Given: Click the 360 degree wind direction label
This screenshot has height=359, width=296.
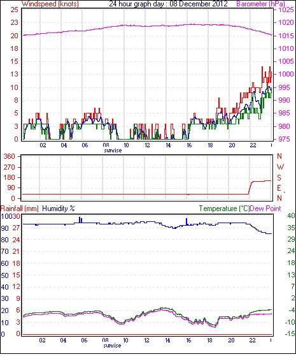Looking at the screenshot, I should 9,157.
